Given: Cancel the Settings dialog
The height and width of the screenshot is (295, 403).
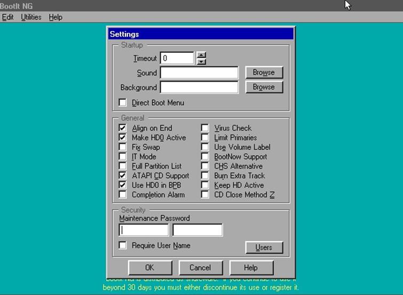Looking at the screenshot, I should pos(201,268).
